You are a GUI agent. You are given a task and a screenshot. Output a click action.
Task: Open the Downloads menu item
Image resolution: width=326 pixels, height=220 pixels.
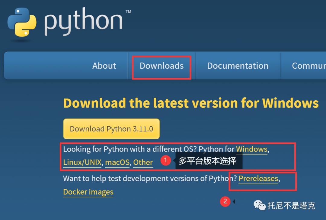161,66
